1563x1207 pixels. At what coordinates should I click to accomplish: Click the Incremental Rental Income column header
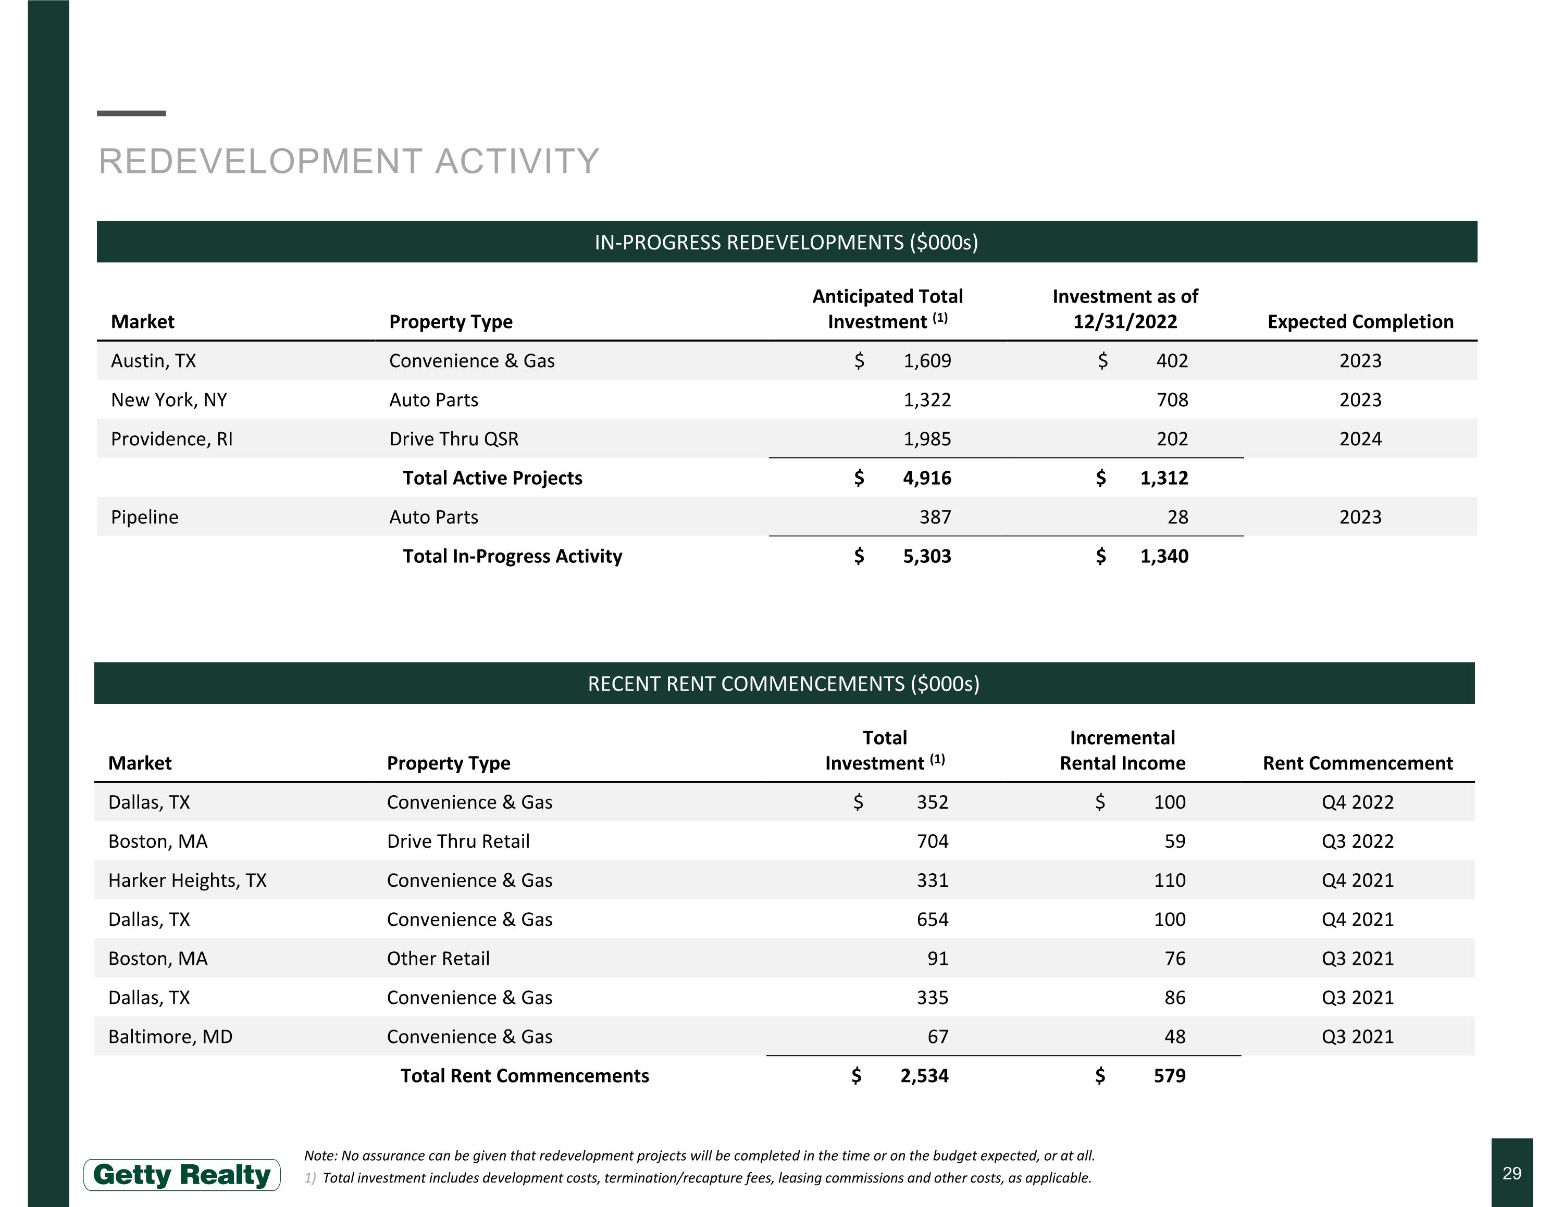coord(1122,750)
